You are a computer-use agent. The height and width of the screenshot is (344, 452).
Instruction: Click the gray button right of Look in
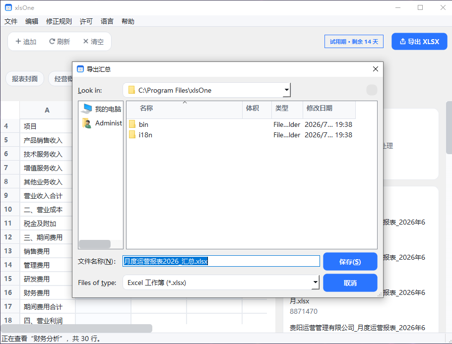pos(372,90)
